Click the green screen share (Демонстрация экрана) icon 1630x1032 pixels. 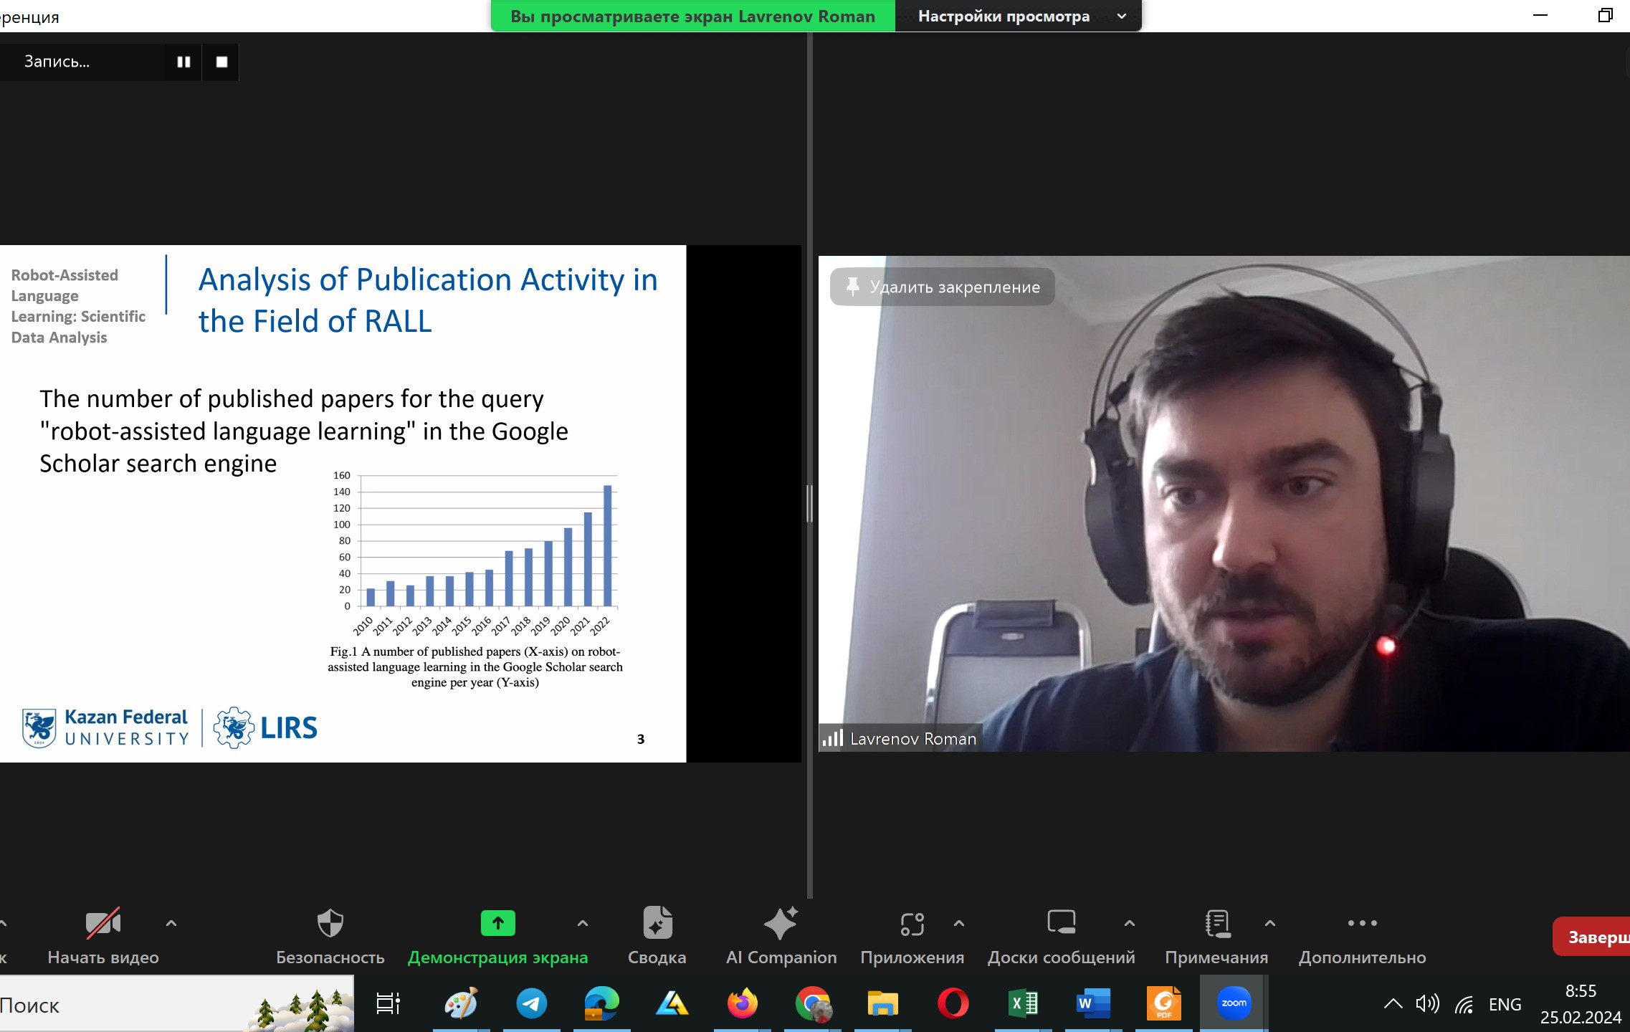click(497, 924)
